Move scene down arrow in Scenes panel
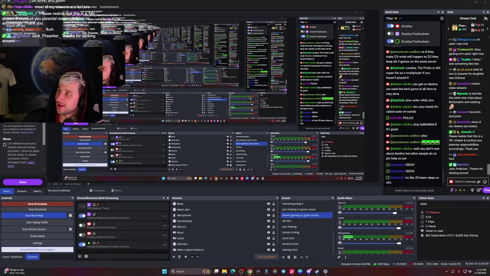This screenshot has width=490, height=276. point(307,257)
